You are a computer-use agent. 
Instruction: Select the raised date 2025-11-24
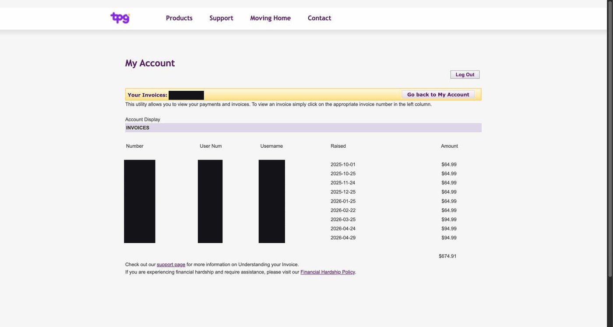pos(343,183)
